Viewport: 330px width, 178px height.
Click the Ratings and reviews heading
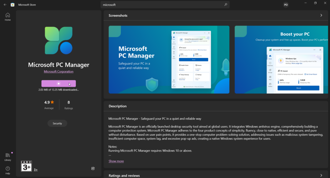pos(124,176)
